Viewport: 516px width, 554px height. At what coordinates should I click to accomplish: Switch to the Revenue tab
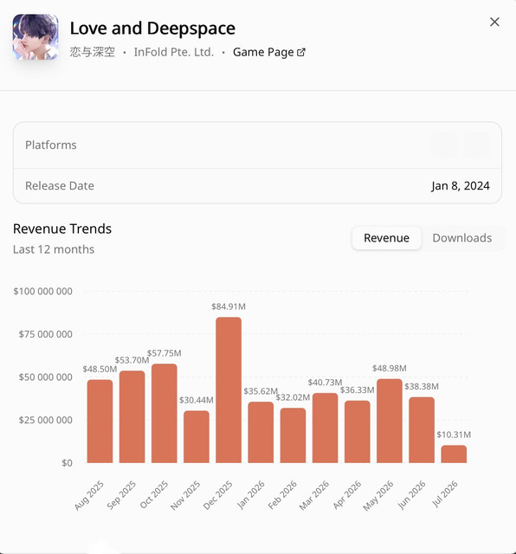click(386, 238)
